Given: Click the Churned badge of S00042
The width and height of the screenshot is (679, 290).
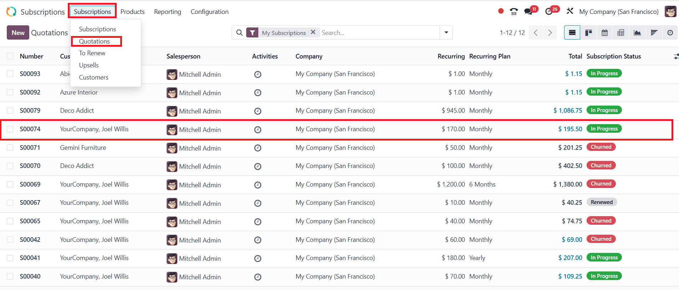Looking at the screenshot, I should [601, 239].
